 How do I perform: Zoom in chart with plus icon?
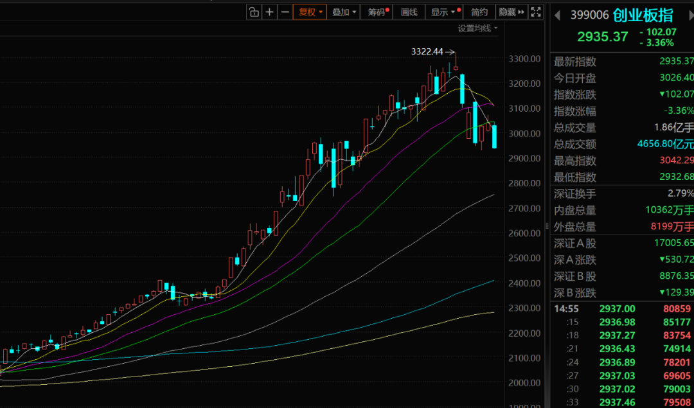(270, 12)
